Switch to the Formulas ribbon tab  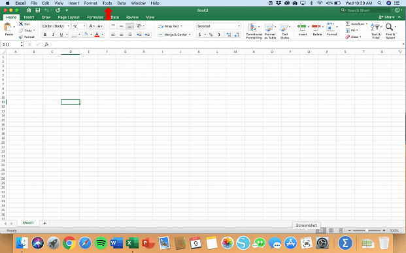click(95, 17)
